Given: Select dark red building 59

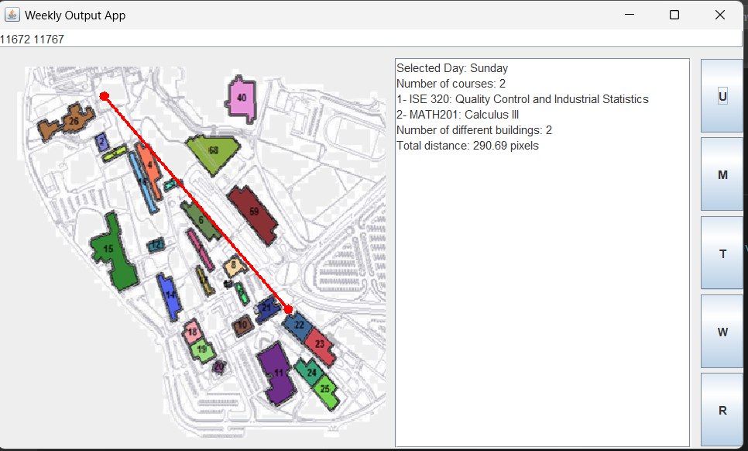Looking at the screenshot, I should (x=252, y=214).
